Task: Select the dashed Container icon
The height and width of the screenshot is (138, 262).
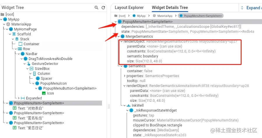Action: 20,44
